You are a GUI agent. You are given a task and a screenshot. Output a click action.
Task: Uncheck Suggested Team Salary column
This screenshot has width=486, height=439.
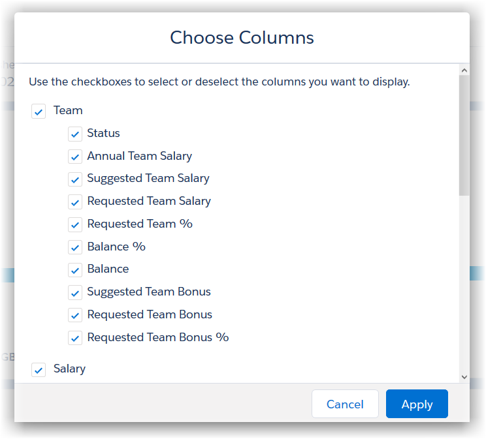tap(75, 179)
